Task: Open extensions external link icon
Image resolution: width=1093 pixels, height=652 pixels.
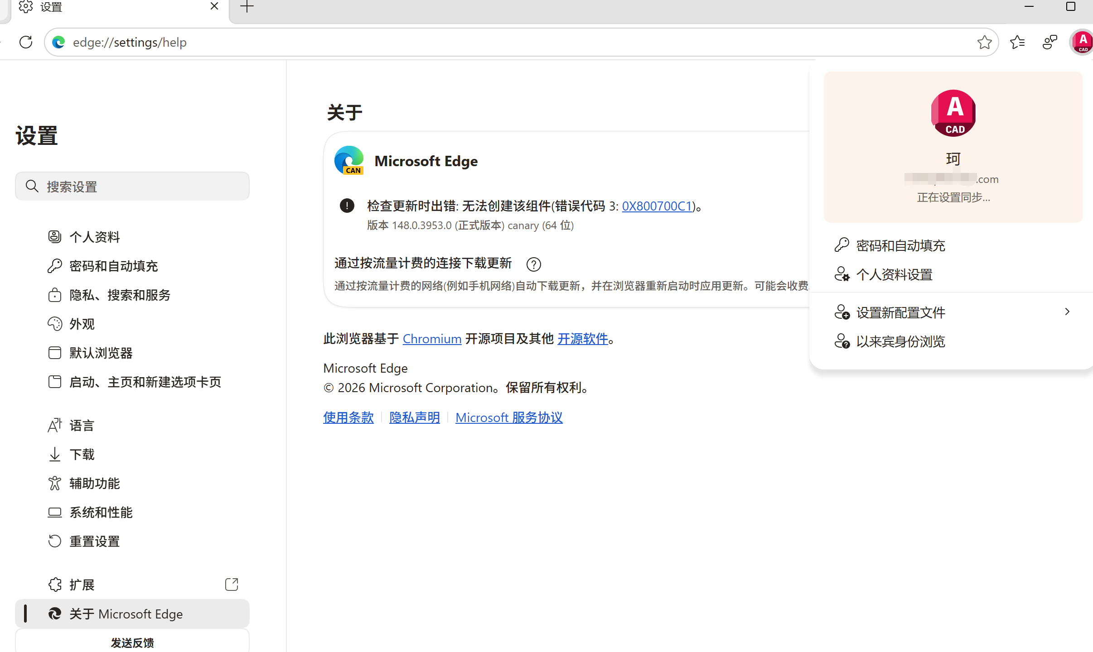Action: point(232,585)
